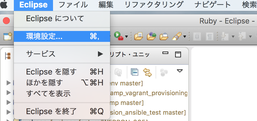257x121 pixels.
Task: Click the New wizard toolbar icon
Action: [x=7, y=36]
